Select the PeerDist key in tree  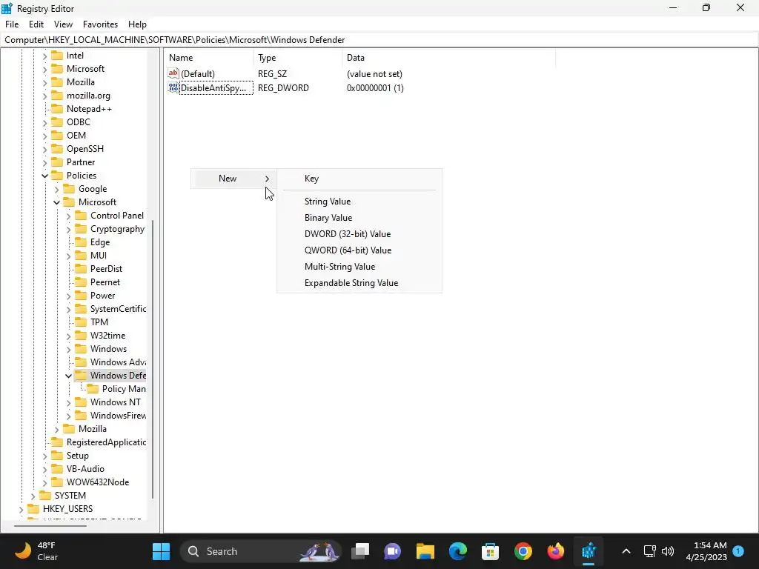point(106,269)
